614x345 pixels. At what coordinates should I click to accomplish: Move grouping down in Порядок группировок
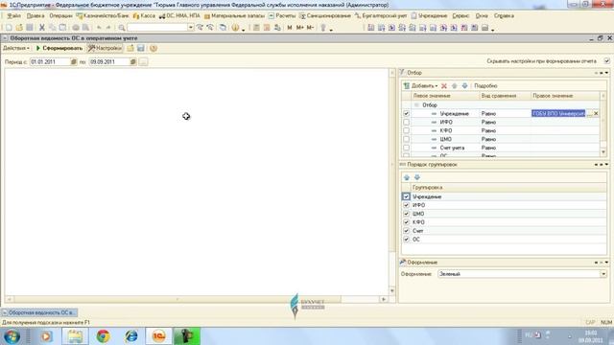[x=417, y=177]
